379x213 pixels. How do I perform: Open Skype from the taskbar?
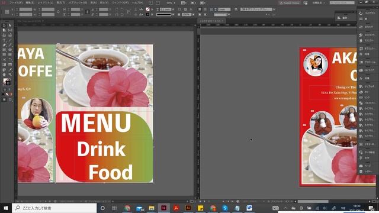click(x=225, y=208)
